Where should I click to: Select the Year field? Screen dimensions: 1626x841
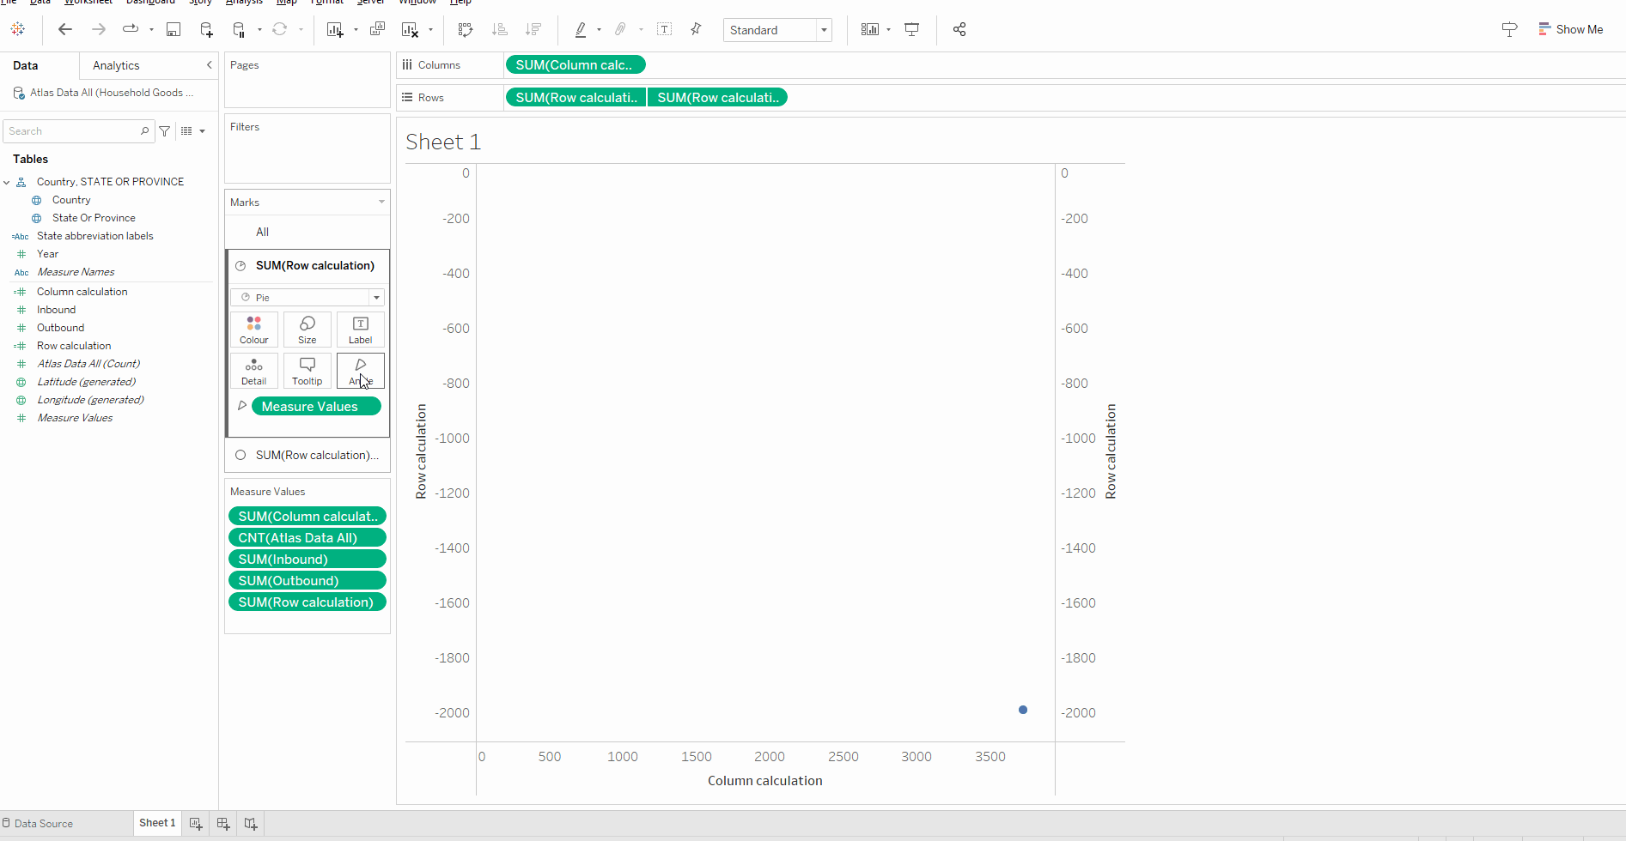[x=47, y=254]
